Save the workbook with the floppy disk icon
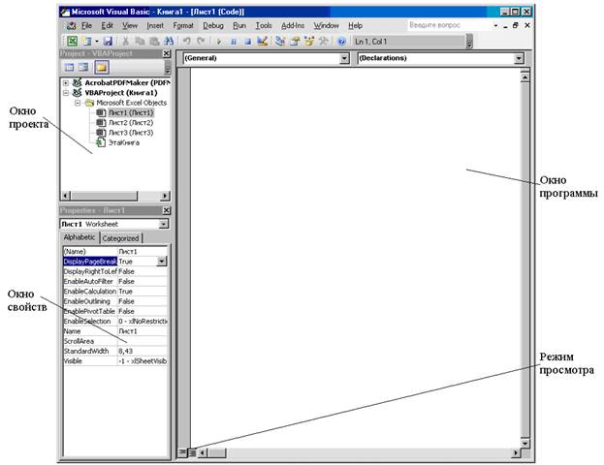The height and width of the screenshot is (465, 604). pyautogui.click(x=109, y=41)
